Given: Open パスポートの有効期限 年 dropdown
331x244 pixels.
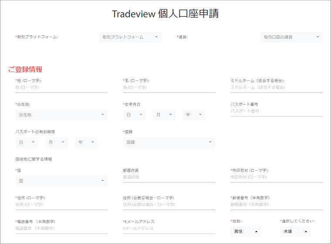Looking at the screenshot, I should (86, 142).
